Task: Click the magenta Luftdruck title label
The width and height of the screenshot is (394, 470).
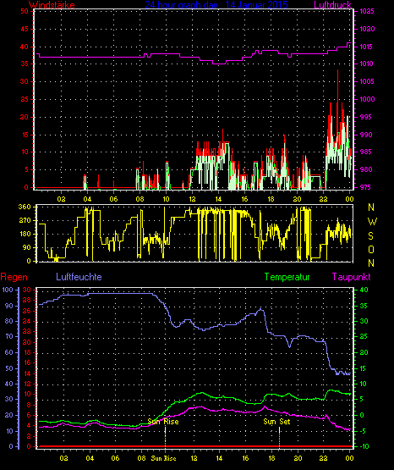Action: 332,5
